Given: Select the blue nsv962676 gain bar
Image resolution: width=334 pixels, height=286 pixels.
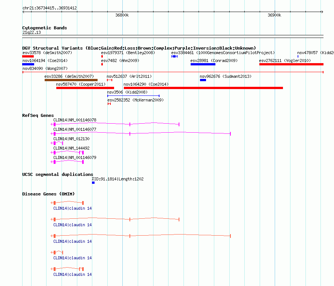Looking at the screenshot, I should [x=203, y=80].
